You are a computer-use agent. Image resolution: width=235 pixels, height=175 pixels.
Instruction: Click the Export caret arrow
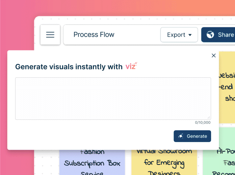(x=190, y=35)
